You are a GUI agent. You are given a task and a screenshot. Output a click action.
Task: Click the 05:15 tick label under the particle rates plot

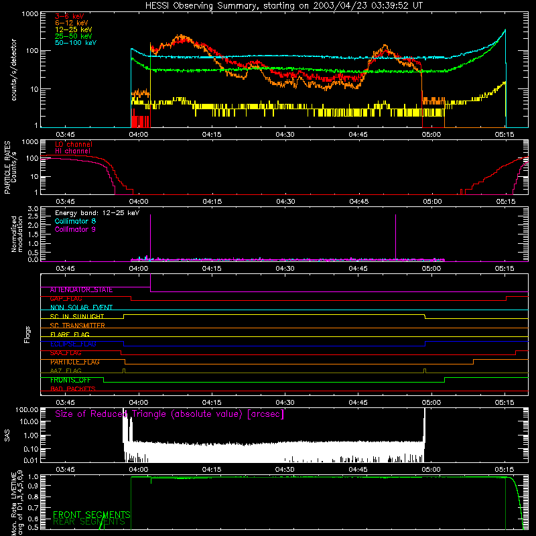click(x=506, y=202)
